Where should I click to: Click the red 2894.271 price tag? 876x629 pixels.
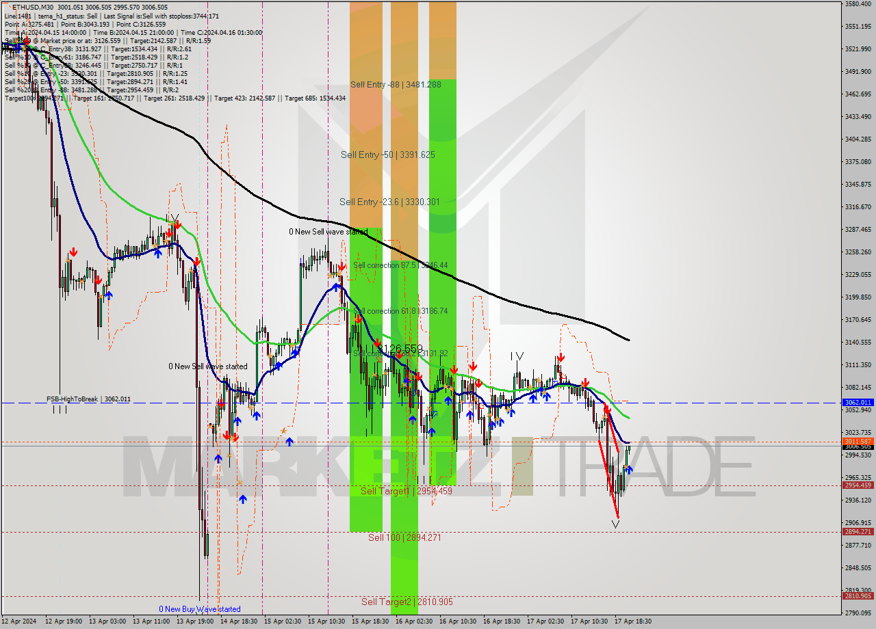(858, 532)
